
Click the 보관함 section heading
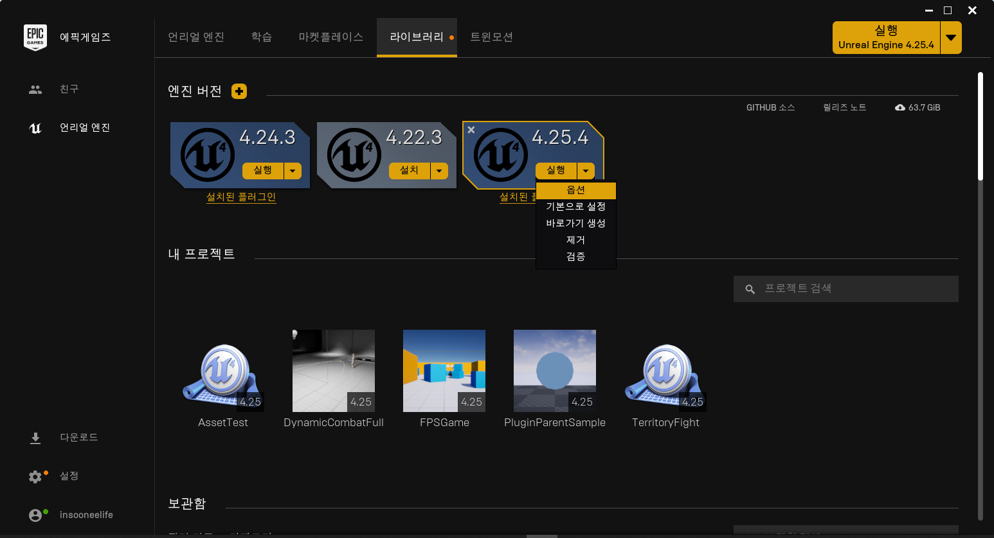point(187,504)
